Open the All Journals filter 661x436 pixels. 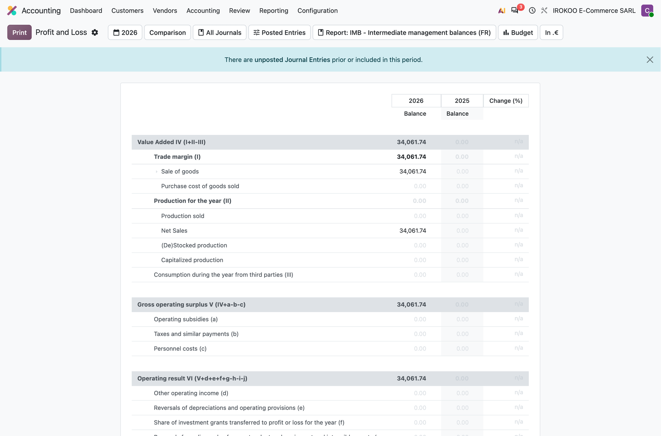[220, 32]
